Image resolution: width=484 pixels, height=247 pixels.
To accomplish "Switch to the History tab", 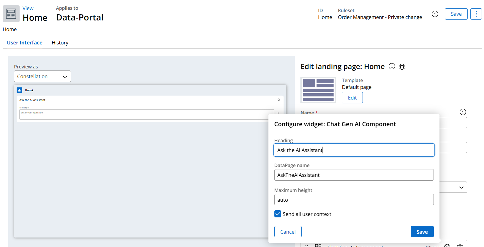I will (60, 43).
